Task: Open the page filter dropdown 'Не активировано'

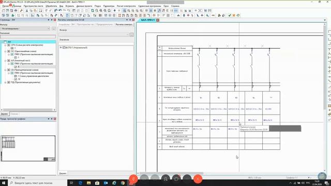Action: point(25,28)
